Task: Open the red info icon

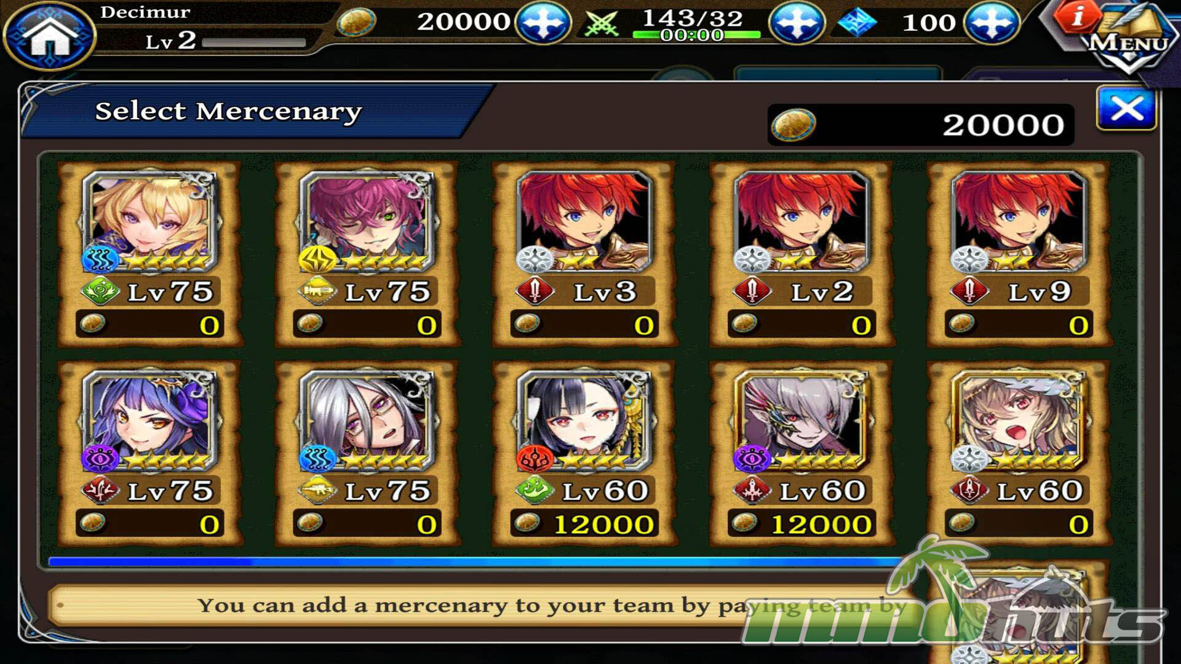Action: click(x=1076, y=16)
